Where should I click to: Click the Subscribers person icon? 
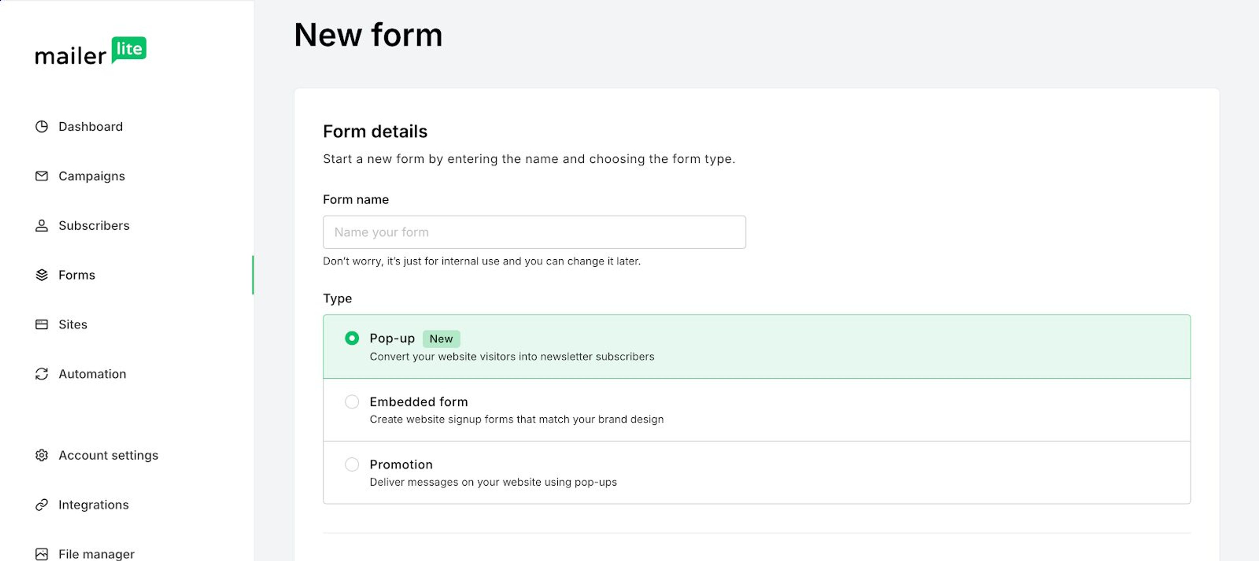[x=42, y=225]
